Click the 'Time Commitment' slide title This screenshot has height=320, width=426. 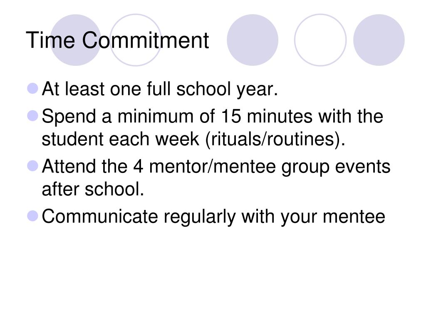tap(117, 40)
